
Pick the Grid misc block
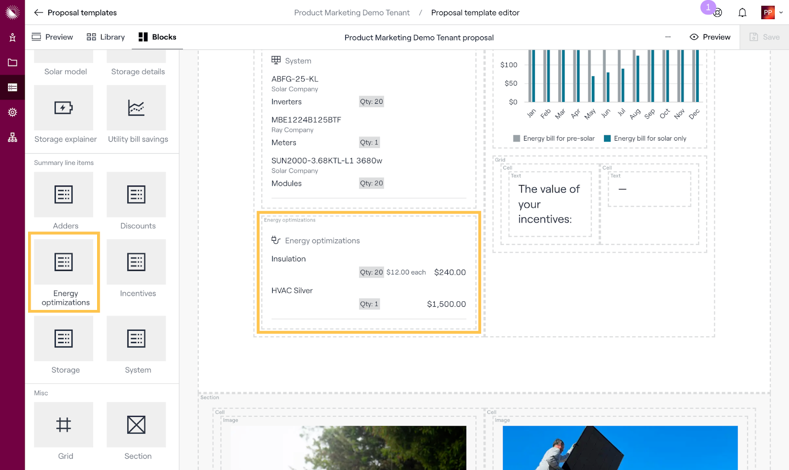tap(64, 425)
